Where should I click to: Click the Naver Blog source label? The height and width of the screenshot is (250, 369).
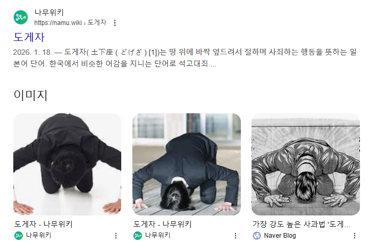point(280,236)
